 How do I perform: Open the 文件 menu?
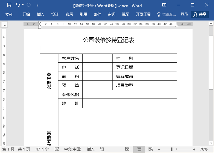pos(9,14)
